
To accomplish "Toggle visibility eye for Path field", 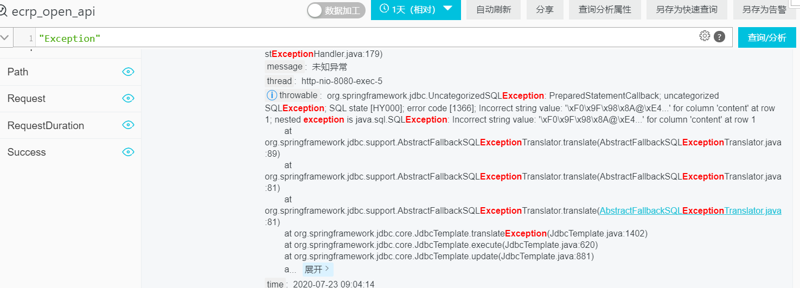I will click(128, 72).
